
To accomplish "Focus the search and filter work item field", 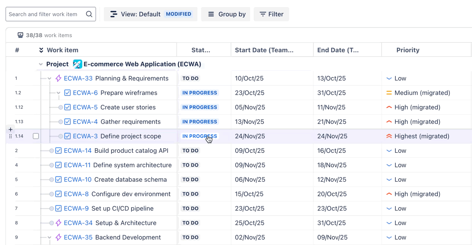I will (x=45, y=14).
